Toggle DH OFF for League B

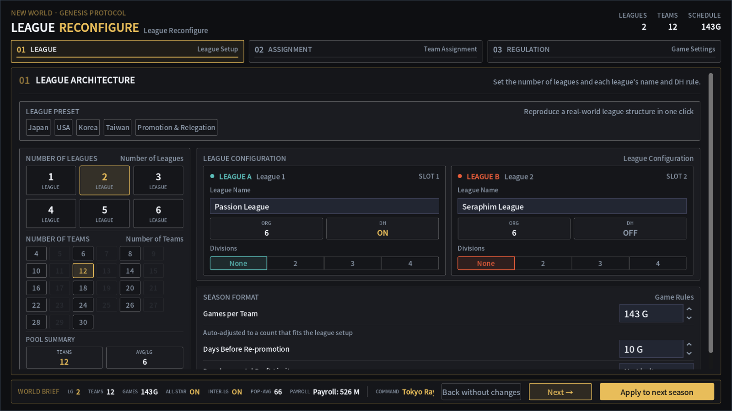(x=630, y=228)
